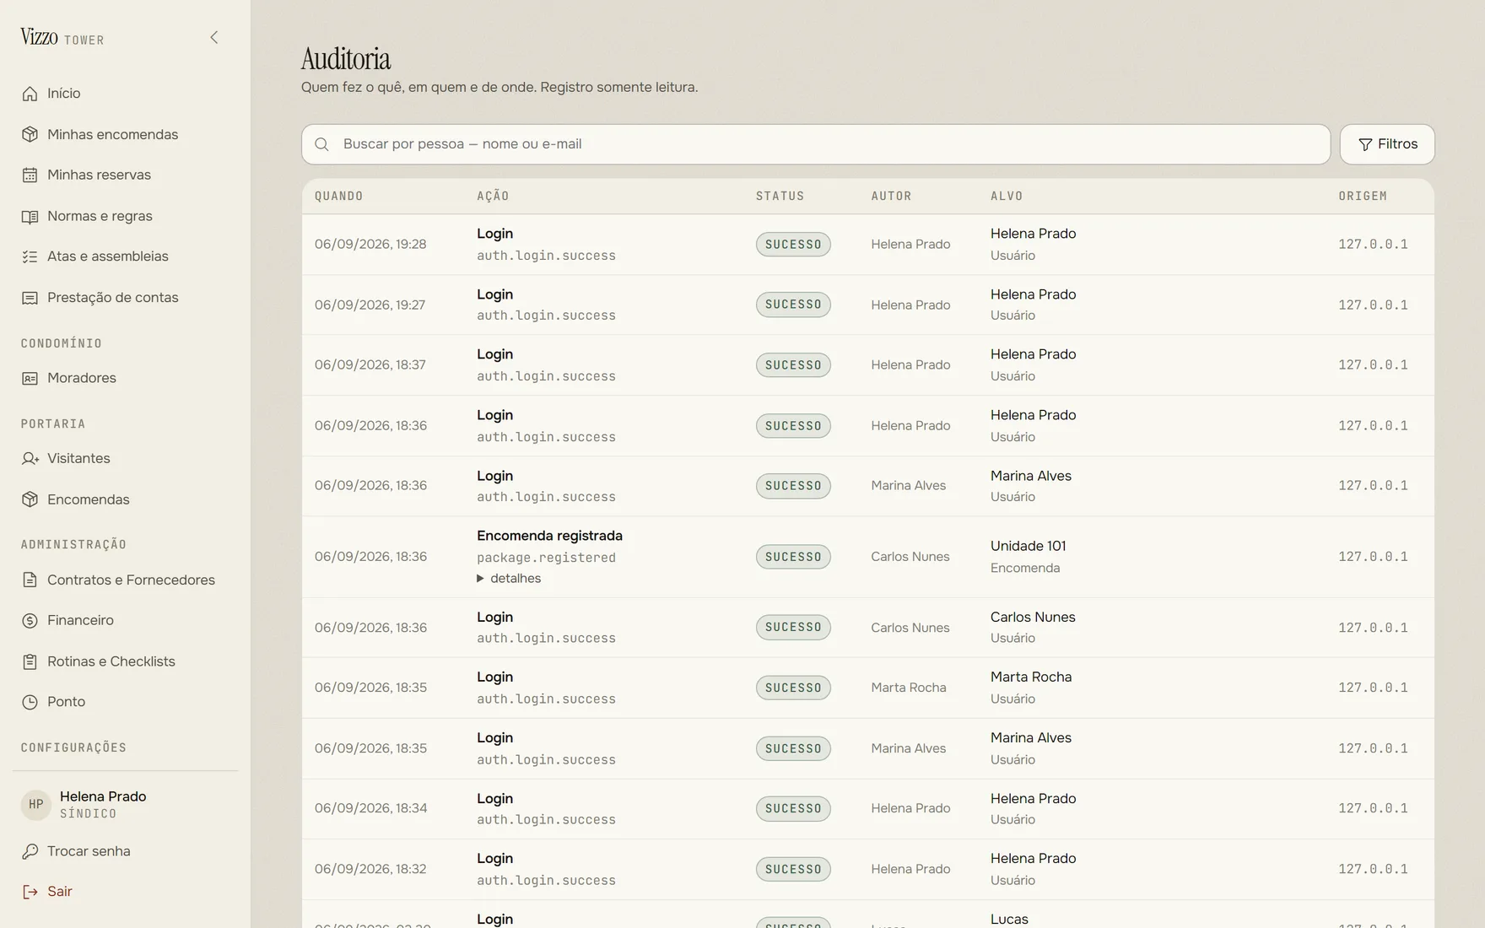Viewport: 1485px width, 928px height.
Task: Click SUCESSO badge on Encomenda registrada row
Action: pos(793,557)
